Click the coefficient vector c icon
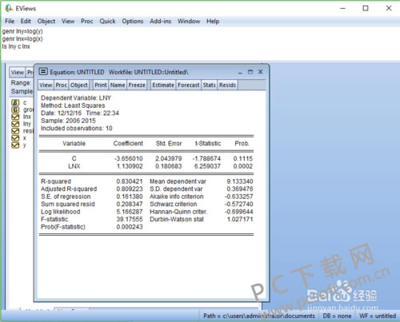 point(15,102)
